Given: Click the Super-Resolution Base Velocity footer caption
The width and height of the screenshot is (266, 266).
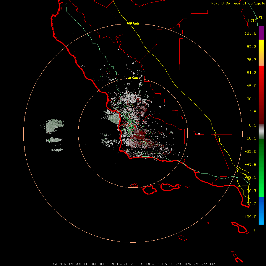Looking at the screenshot, I should pyautogui.click(x=134, y=264).
